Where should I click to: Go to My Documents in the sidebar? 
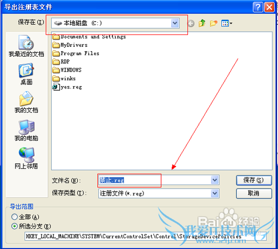click(x=26, y=102)
